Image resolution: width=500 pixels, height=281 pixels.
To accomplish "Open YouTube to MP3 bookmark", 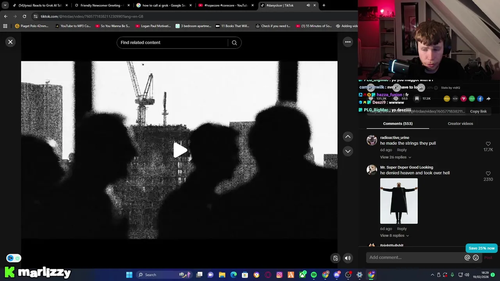I will click(73, 26).
